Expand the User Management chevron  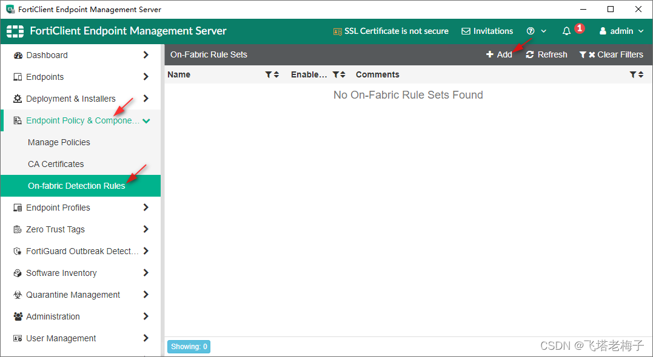coord(146,338)
